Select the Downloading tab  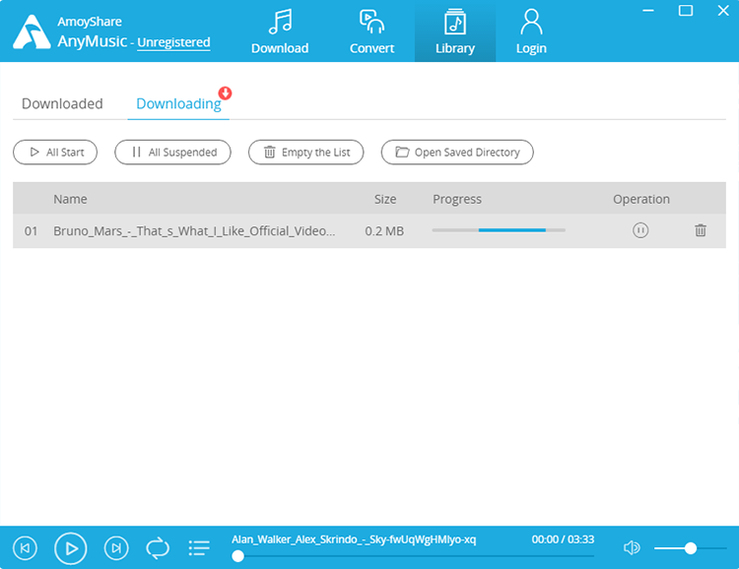click(x=178, y=103)
